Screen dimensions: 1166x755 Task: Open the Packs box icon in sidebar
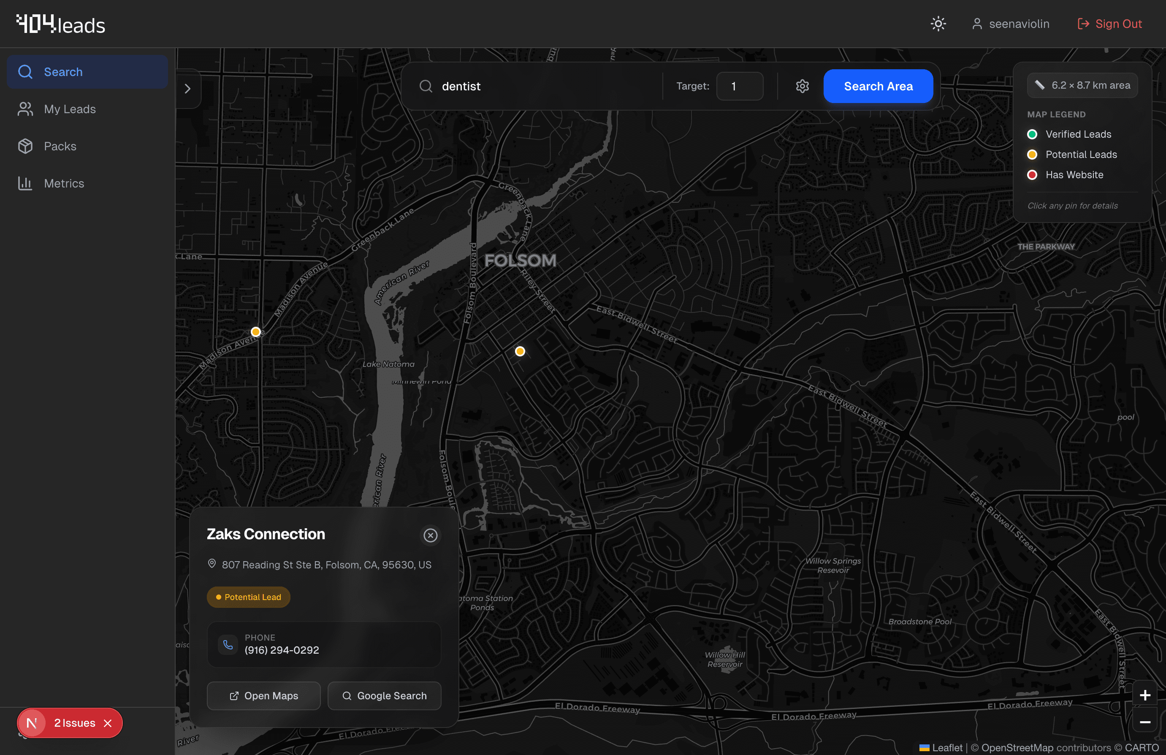tap(25, 146)
